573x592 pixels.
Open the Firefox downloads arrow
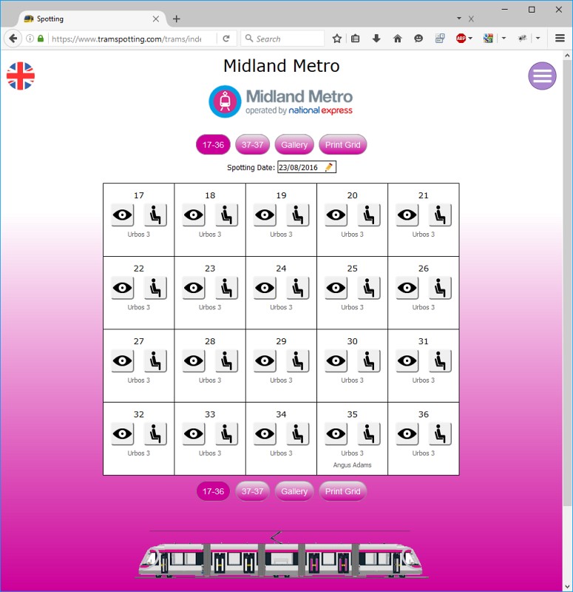[376, 38]
